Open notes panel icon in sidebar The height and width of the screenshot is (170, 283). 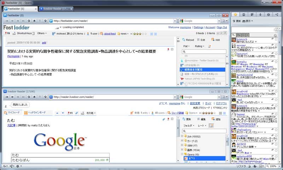pyautogui.click(x=252, y=14)
